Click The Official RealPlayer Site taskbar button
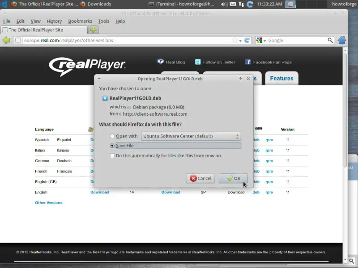Image resolution: width=358 pixels, height=268 pixels. pyautogui.click(x=45, y=4)
